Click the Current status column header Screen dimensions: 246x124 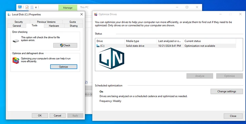pos(210,41)
